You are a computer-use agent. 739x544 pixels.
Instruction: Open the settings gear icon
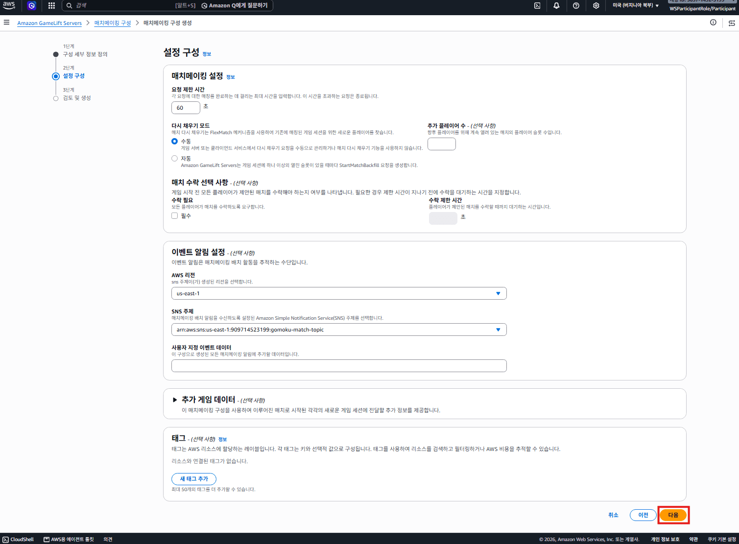point(596,5)
